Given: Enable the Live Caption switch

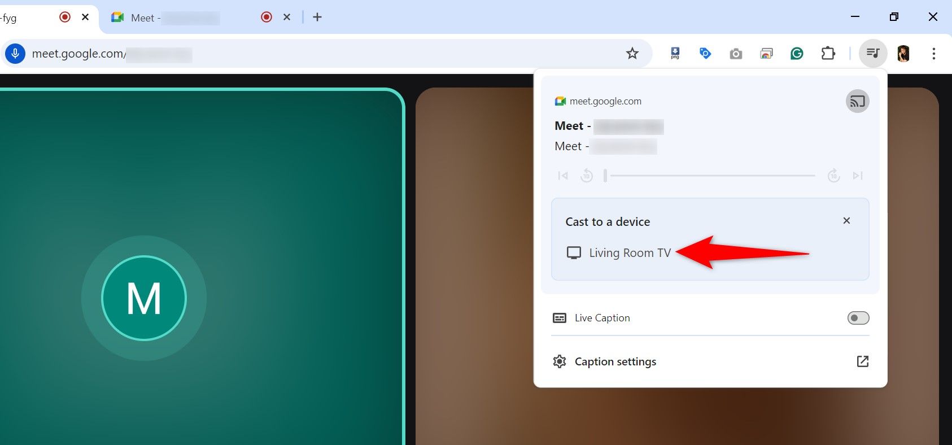Looking at the screenshot, I should tap(858, 318).
